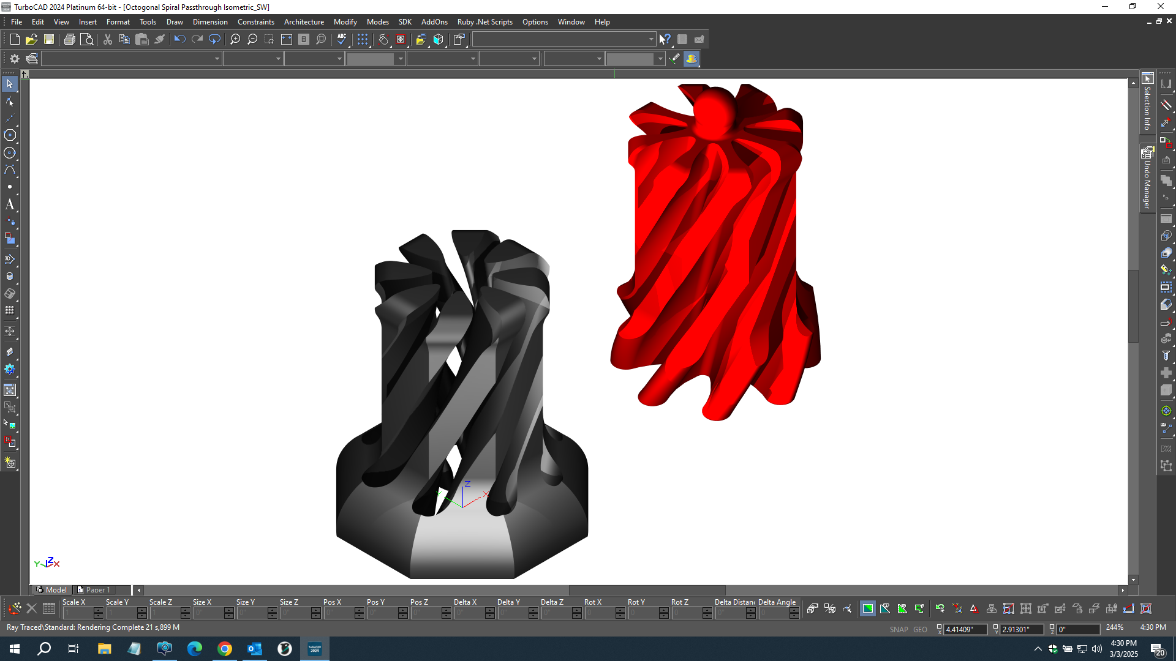
Task: Toggle SNAP mode in status bar
Action: (x=899, y=629)
